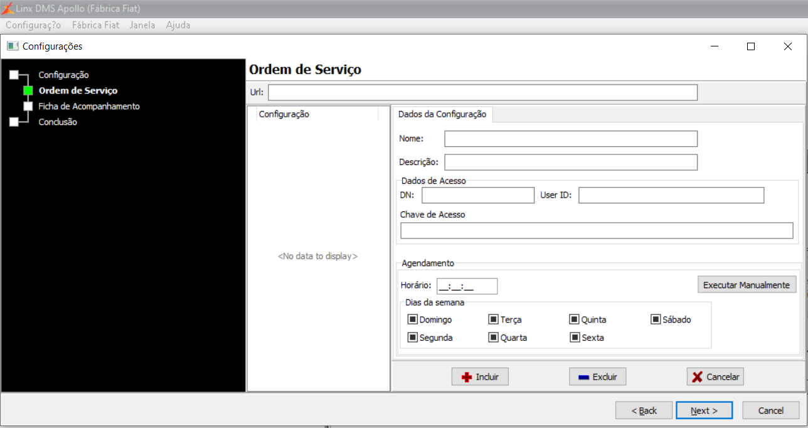Open the Janela menu
The width and height of the screenshot is (808, 428).
point(142,25)
